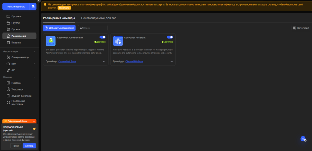Open more options for AdsPower Assistant

(171, 62)
